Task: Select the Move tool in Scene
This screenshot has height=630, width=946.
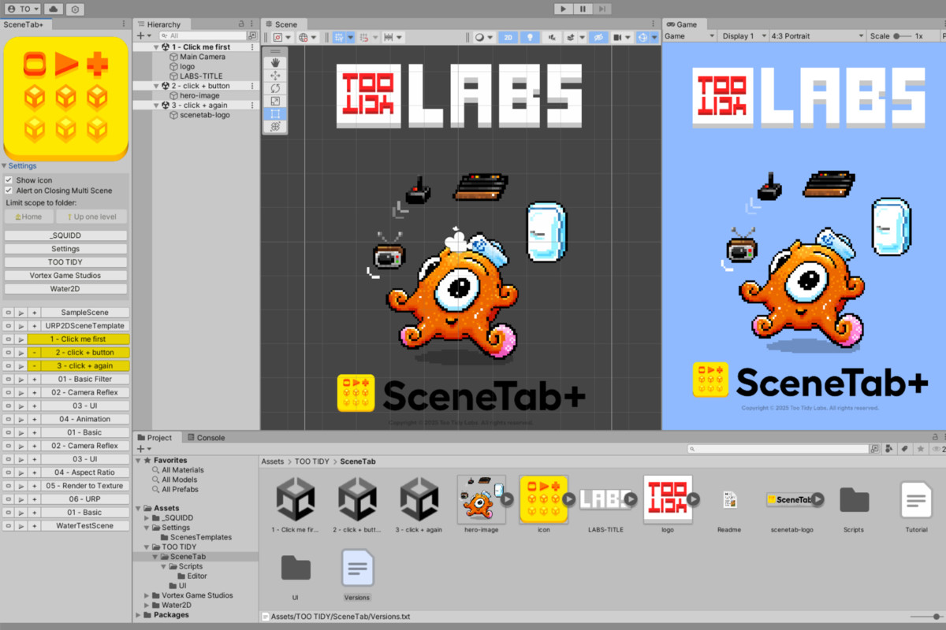Action: tap(275, 76)
